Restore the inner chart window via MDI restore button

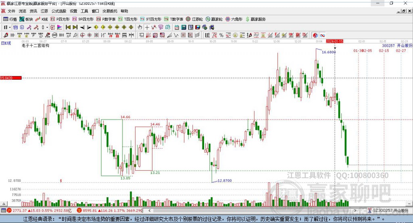(404, 11)
